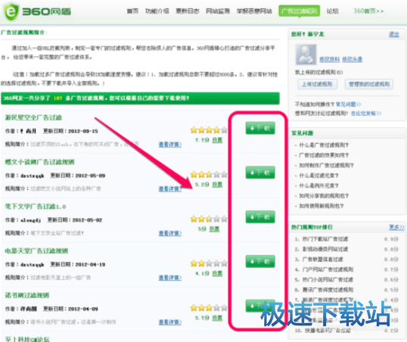Open ranked rule 热门小说网站广告过滤
Viewport: 407px width, 342px height.
point(328,279)
